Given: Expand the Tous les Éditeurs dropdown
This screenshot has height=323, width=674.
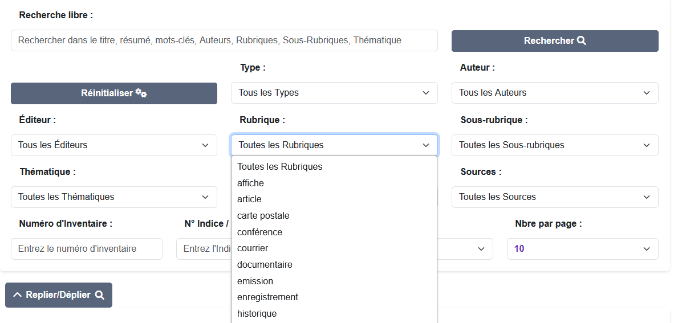Looking at the screenshot, I should tap(113, 145).
